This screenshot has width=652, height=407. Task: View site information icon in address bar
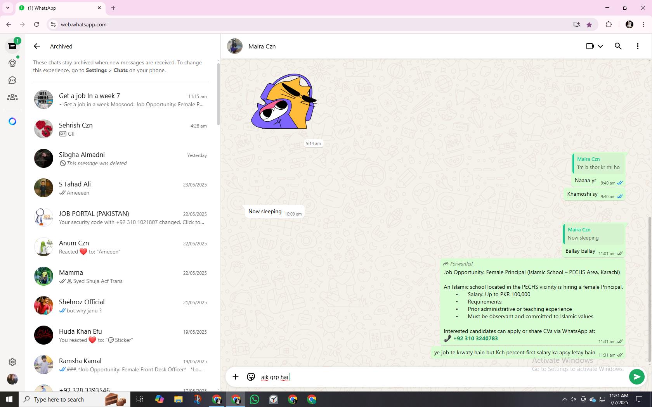click(x=53, y=24)
